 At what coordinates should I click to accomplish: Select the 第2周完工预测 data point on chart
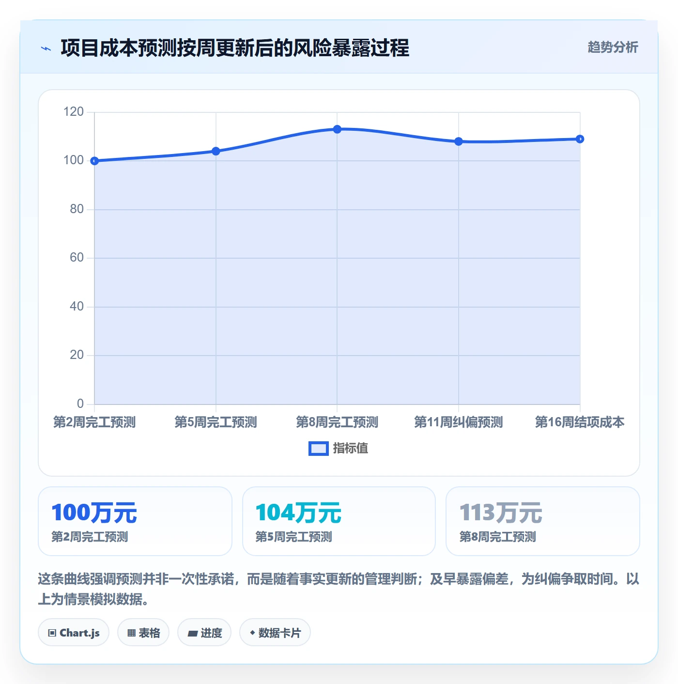94,161
